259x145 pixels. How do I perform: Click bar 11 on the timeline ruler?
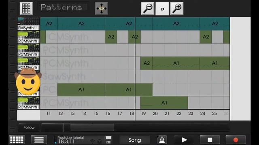[49, 114]
